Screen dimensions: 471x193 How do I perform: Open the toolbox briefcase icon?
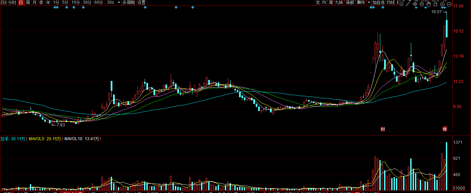422,4
